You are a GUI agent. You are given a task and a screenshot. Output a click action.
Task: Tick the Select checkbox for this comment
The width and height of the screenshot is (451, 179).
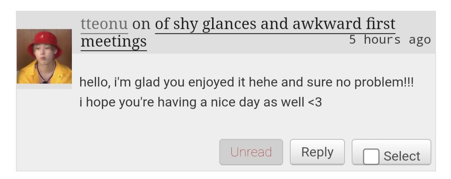click(371, 157)
